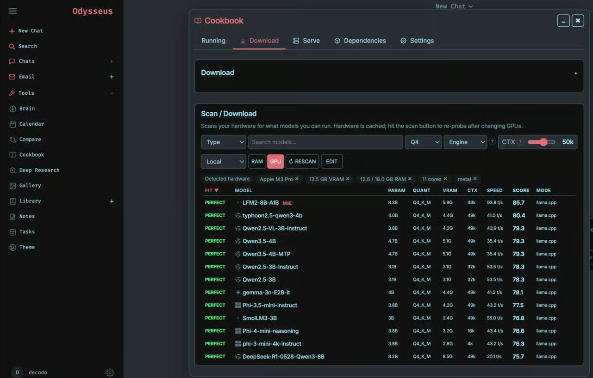Open the Engine dropdown
Viewport: 593px width, 378px height.
[465, 142]
